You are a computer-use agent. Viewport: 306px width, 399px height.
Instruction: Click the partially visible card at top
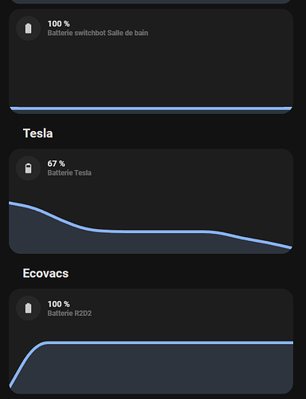point(151,2)
